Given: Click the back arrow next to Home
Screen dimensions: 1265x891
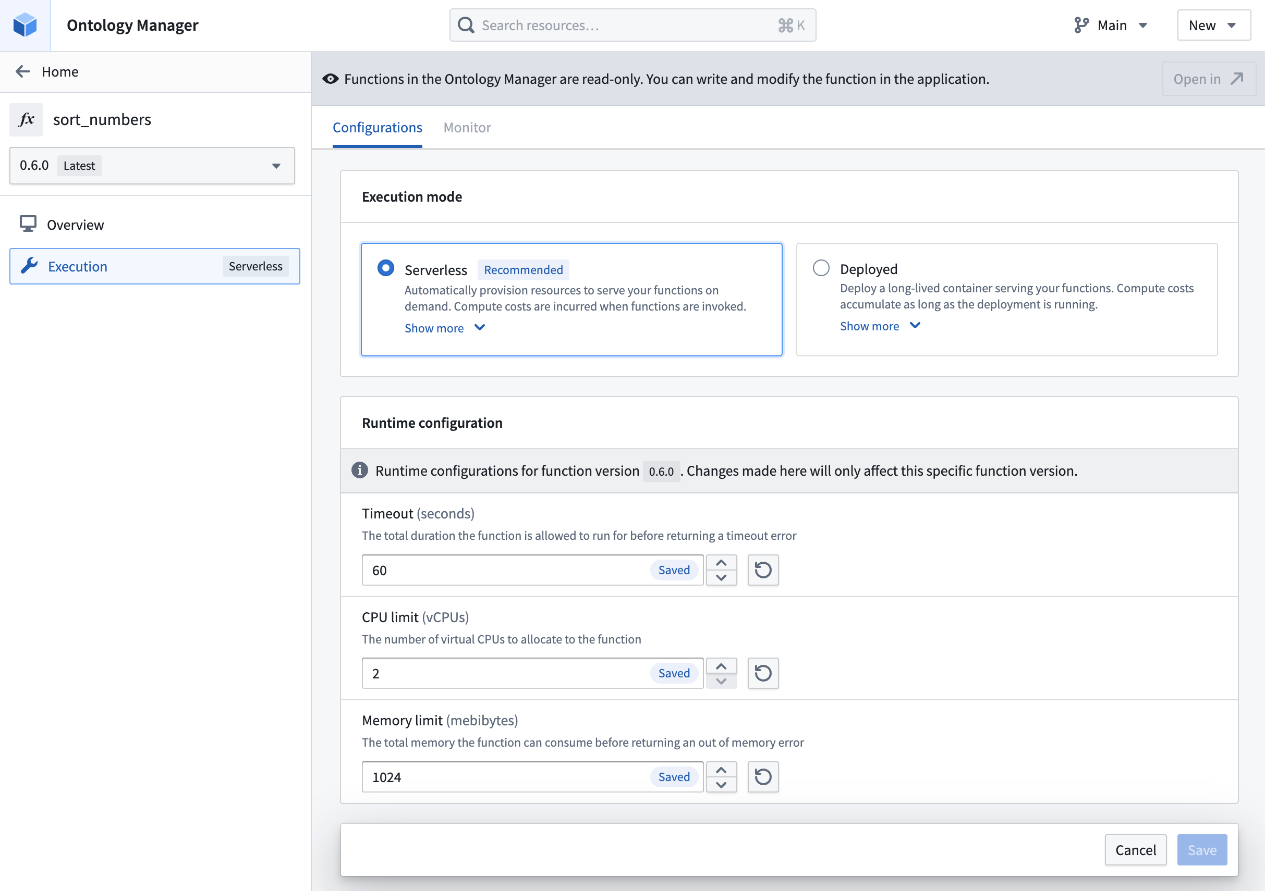Looking at the screenshot, I should (x=22, y=71).
